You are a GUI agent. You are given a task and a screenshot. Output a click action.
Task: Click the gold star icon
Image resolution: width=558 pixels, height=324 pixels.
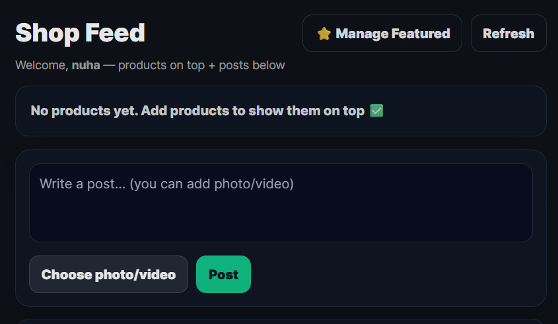click(x=324, y=34)
